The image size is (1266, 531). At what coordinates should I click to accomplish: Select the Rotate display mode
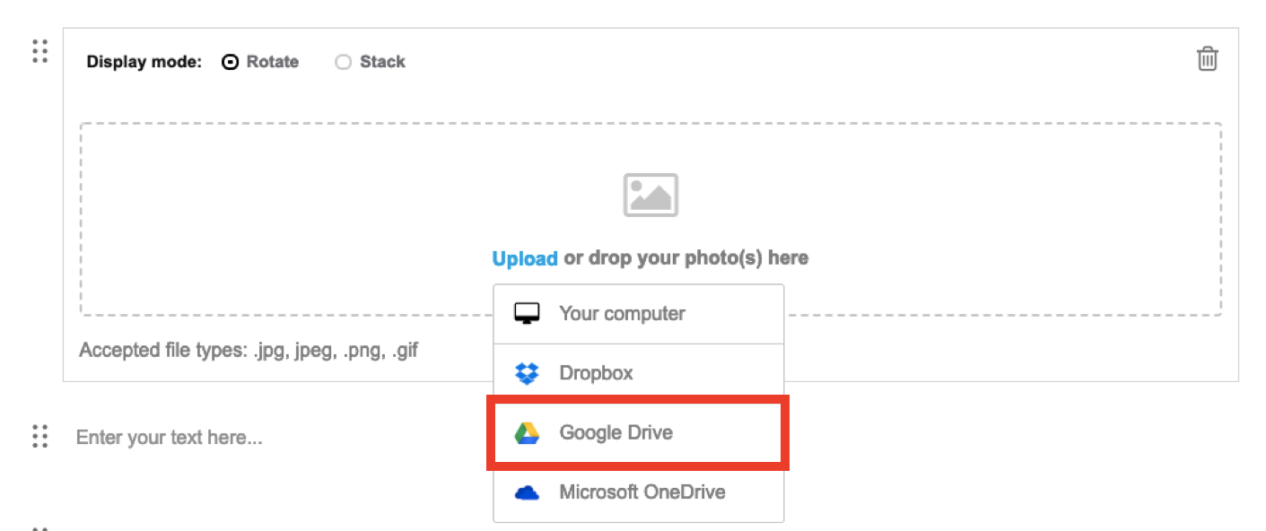tap(231, 63)
